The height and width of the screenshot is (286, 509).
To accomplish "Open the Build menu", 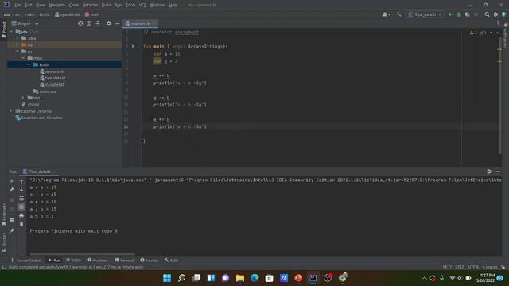I will (106, 5).
